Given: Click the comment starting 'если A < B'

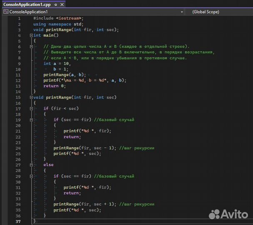Looking at the screenshot, I should (115, 58).
